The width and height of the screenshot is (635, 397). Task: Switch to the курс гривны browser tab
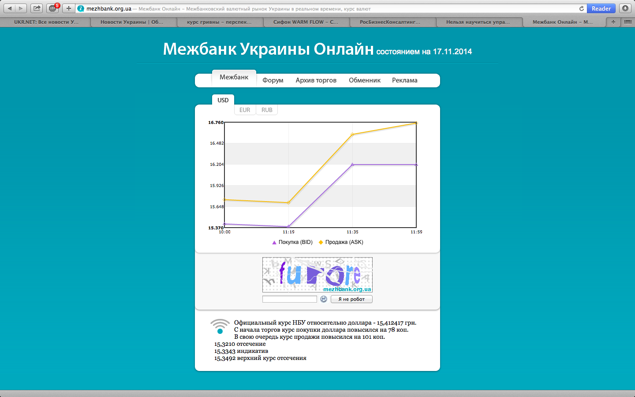click(x=219, y=22)
